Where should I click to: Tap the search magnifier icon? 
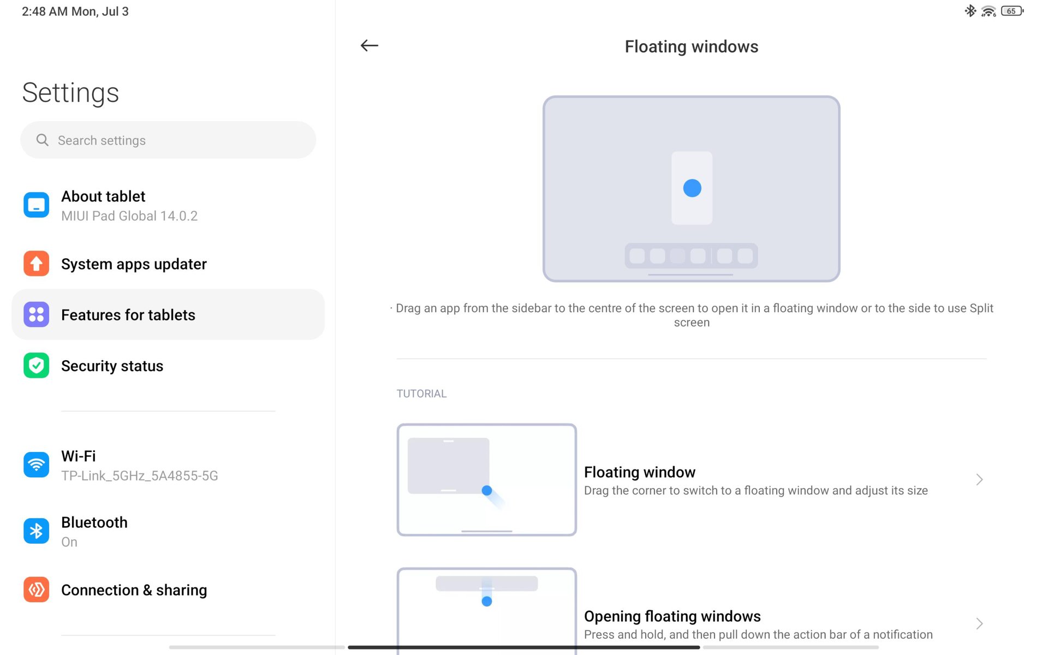(43, 140)
